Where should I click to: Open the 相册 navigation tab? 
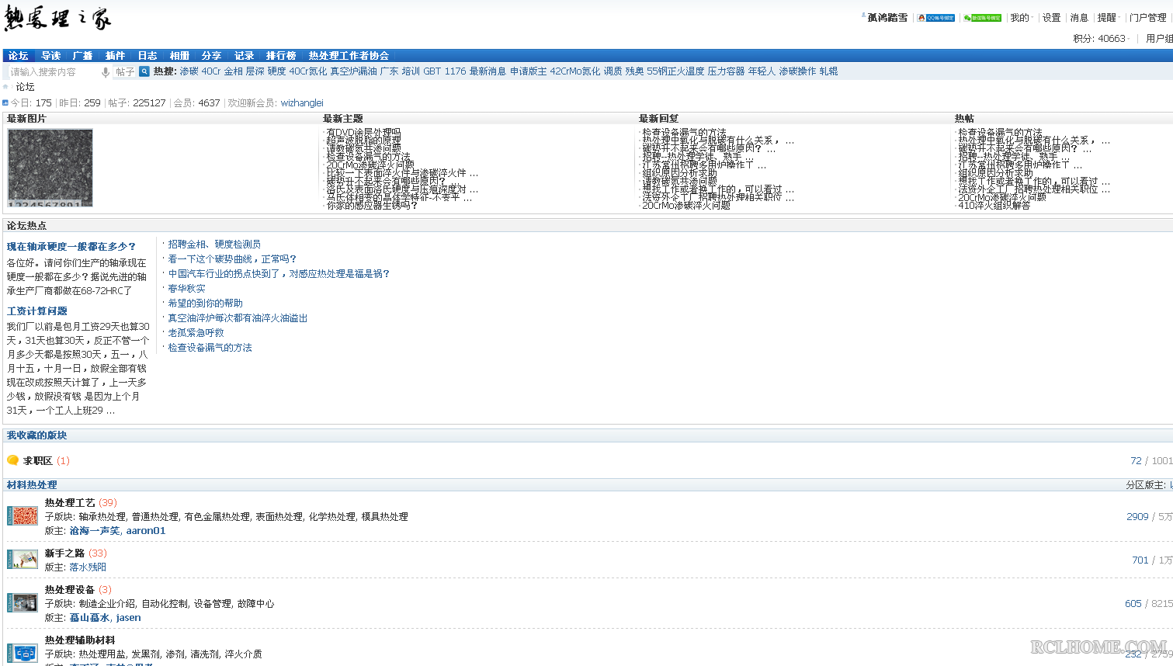(x=179, y=56)
